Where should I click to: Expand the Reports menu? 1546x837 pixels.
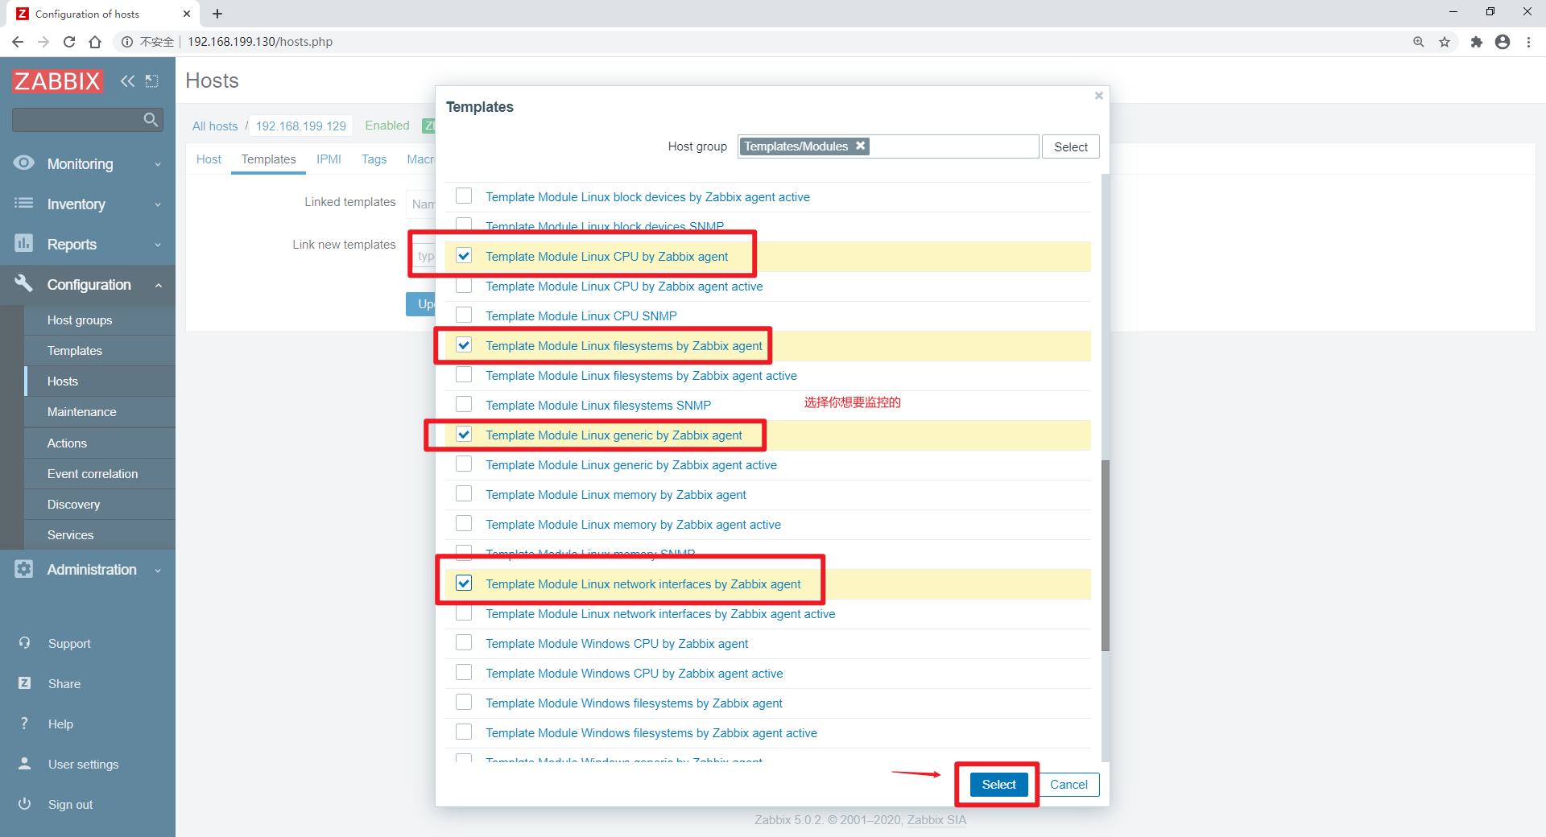pyautogui.click(x=88, y=244)
